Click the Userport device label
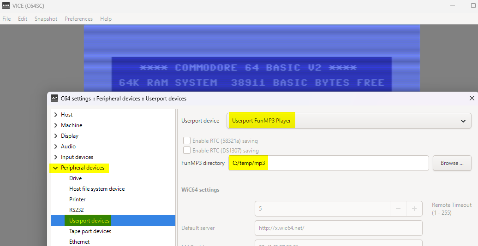This screenshot has width=478, height=246. 200,121
